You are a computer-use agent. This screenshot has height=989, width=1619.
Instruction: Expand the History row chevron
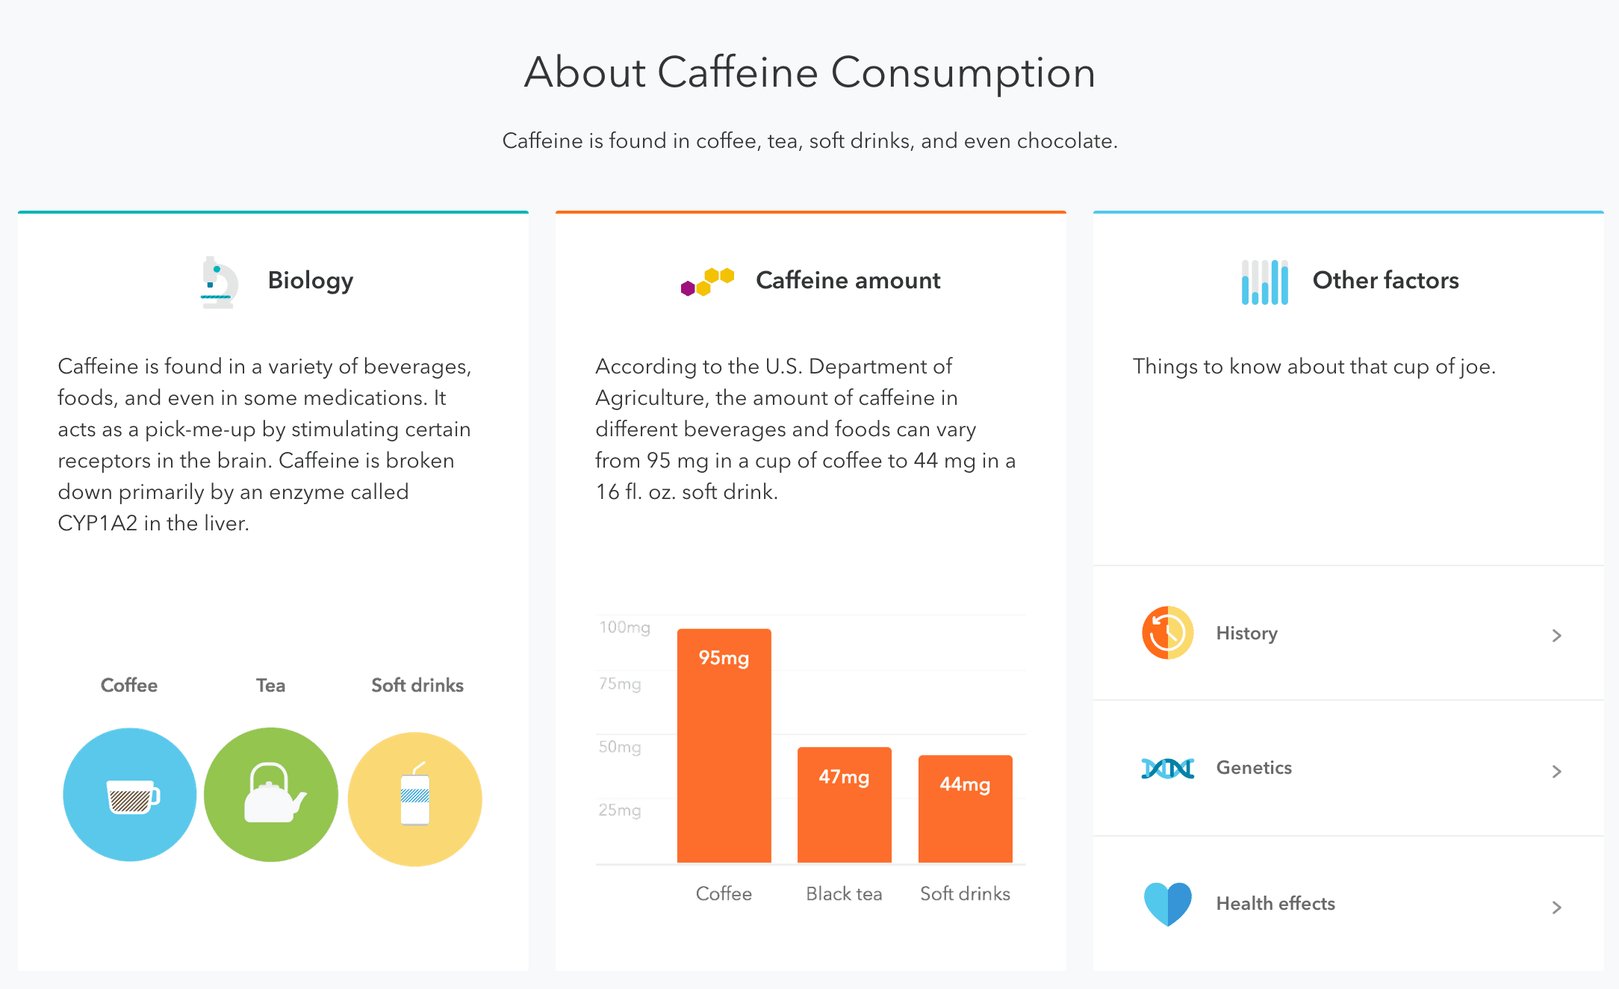(1557, 636)
